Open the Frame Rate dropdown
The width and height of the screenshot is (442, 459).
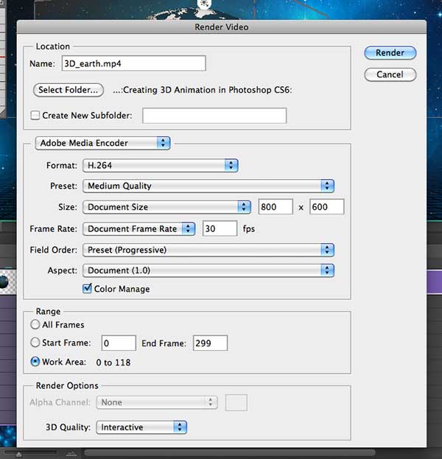[x=139, y=228]
